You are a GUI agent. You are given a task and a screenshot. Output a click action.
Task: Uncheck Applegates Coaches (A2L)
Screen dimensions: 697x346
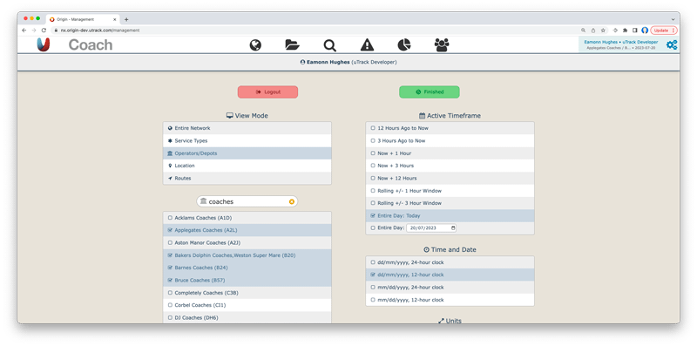click(x=247, y=230)
